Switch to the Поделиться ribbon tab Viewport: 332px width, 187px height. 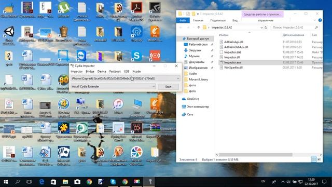(x=218, y=20)
